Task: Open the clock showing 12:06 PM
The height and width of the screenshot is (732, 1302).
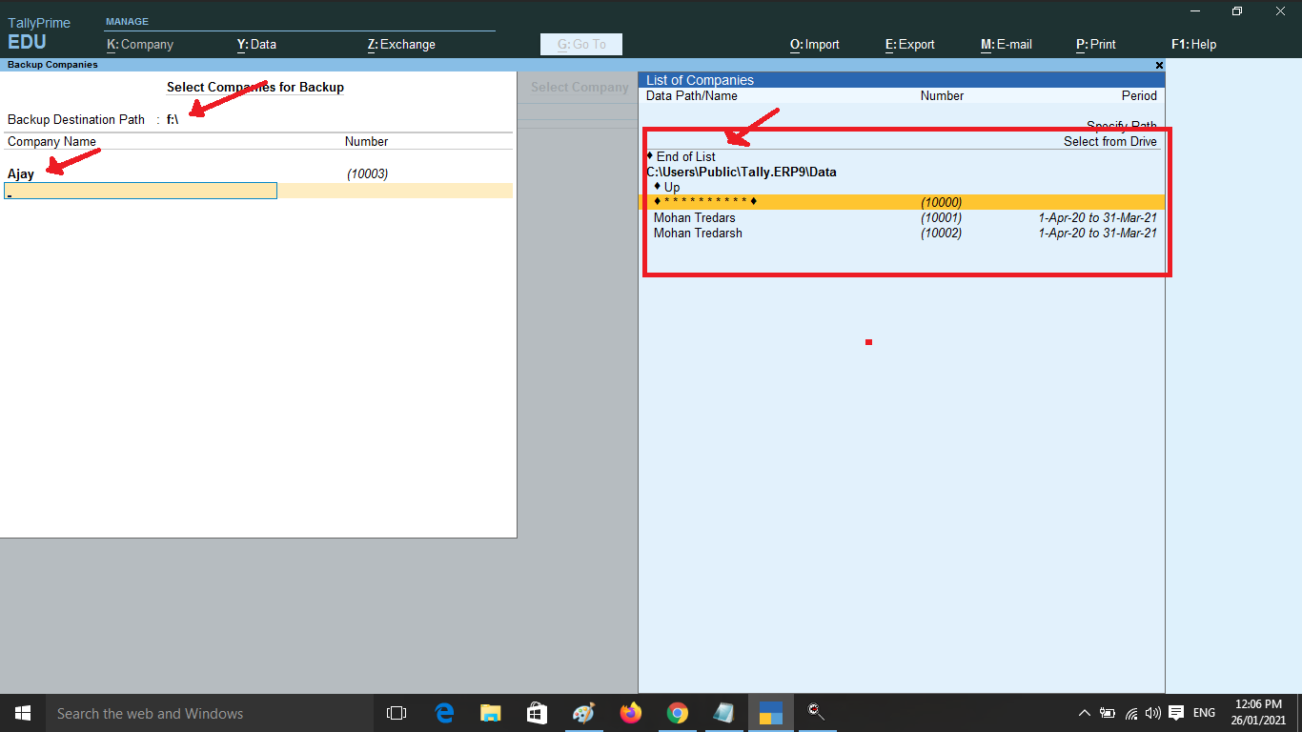Action: point(1258,713)
